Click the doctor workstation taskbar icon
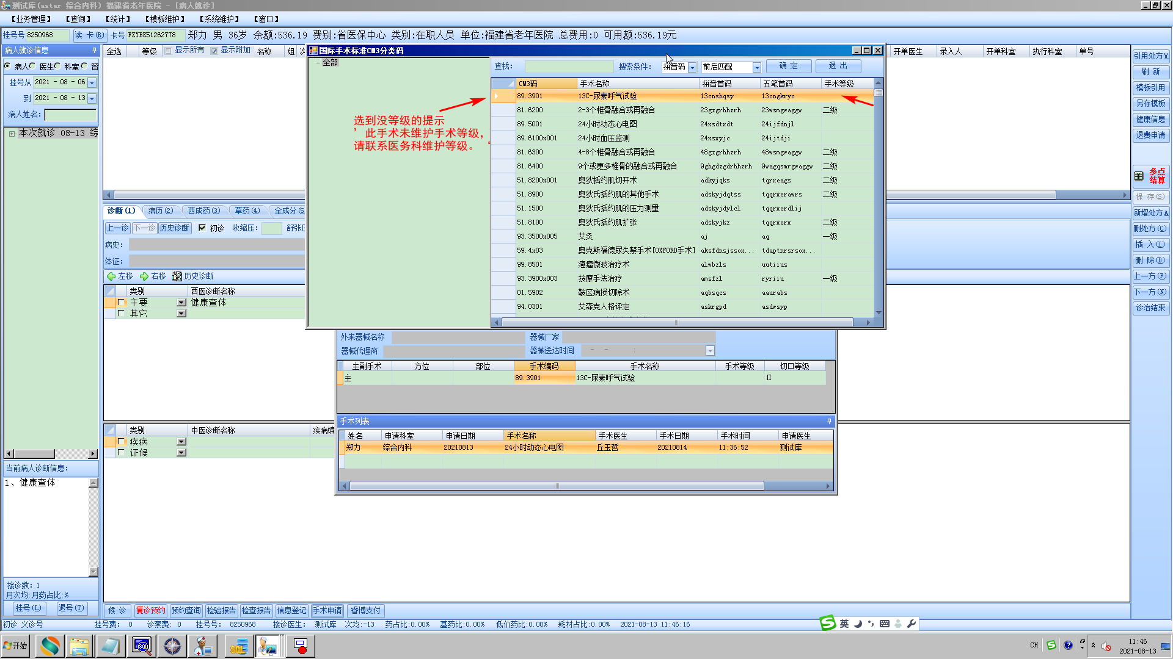Screen dimensions: 1173x659 click(203, 646)
